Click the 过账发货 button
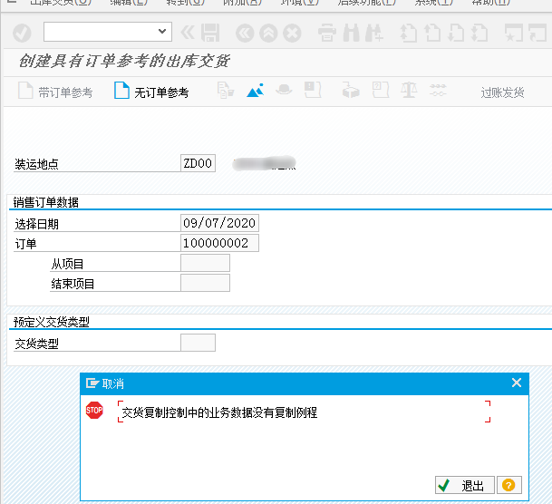 click(502, 92)
